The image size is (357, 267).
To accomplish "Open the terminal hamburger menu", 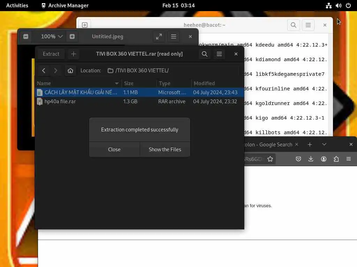I will pyautogui.click(x=308, y=25).
